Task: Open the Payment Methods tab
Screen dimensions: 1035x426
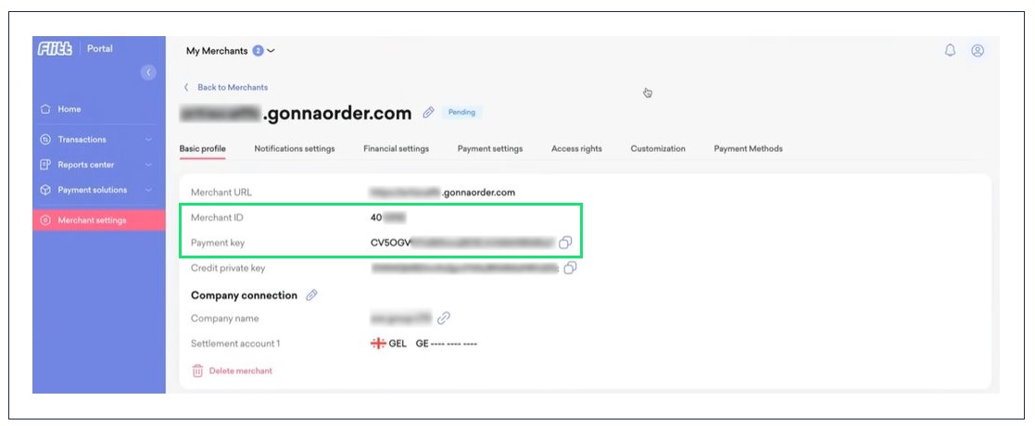Action: coord(748,149)
